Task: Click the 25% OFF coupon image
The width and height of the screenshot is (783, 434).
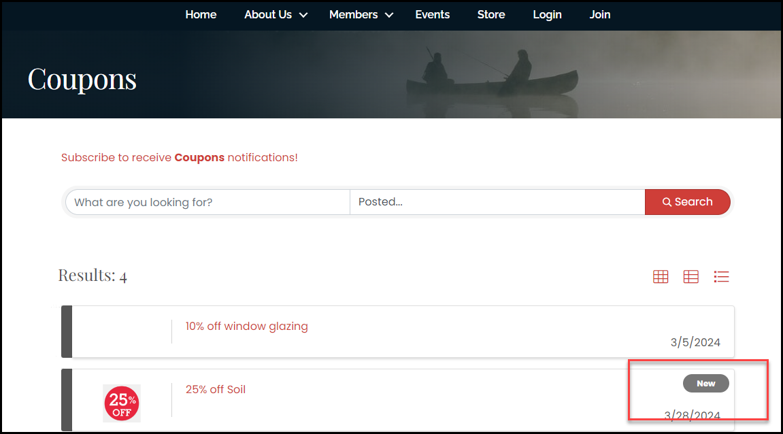Action: (122, 403)
